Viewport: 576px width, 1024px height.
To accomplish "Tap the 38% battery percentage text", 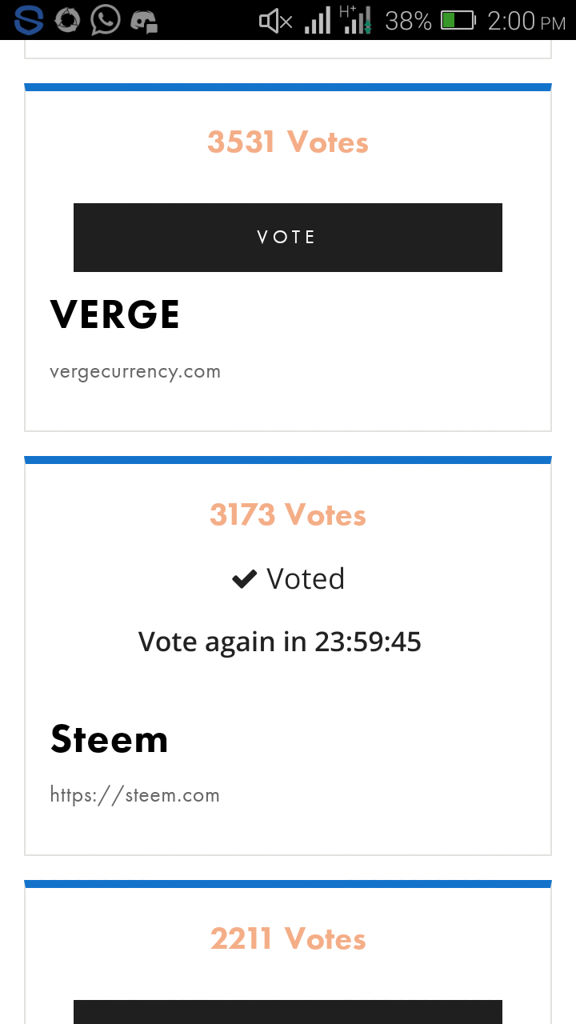I will pos(408,21).
